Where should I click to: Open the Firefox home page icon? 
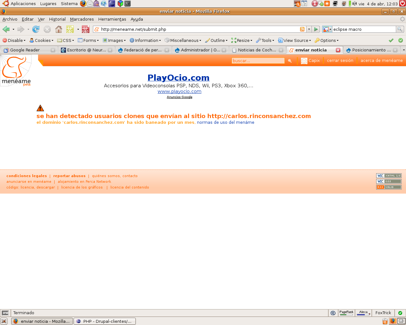[x=59, y=29]
